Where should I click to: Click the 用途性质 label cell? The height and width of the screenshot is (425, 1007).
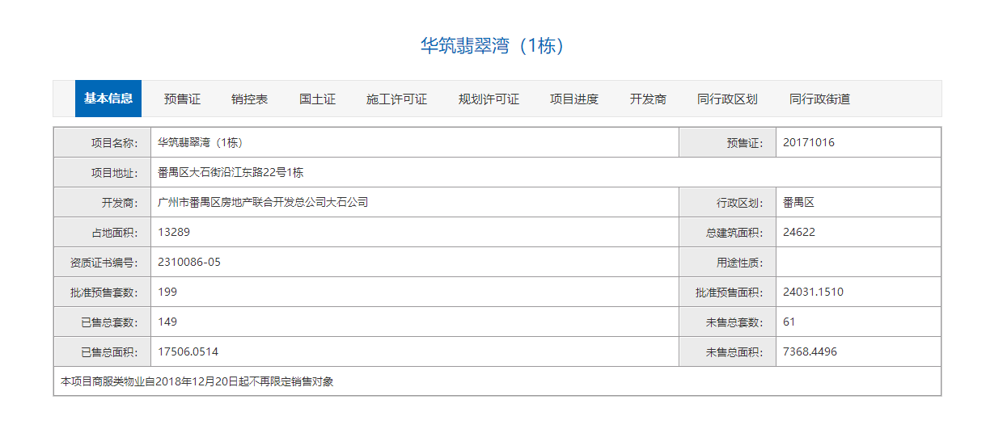point(728,262)
